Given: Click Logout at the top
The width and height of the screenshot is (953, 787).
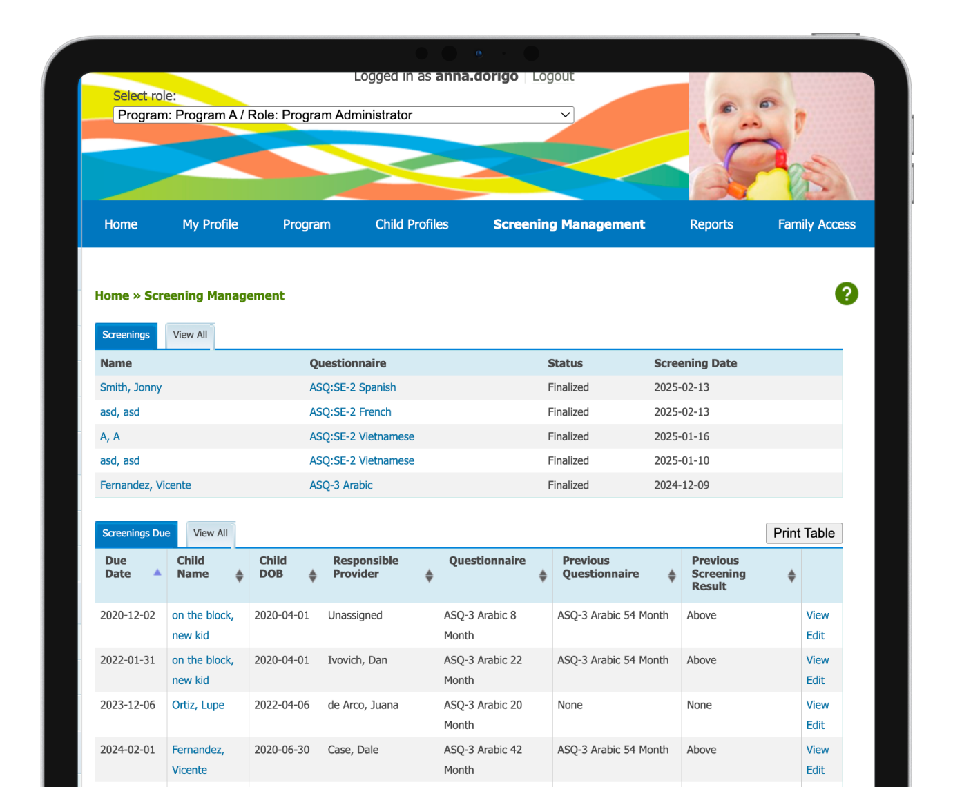Looking at the screenshot, I should 552,77.
